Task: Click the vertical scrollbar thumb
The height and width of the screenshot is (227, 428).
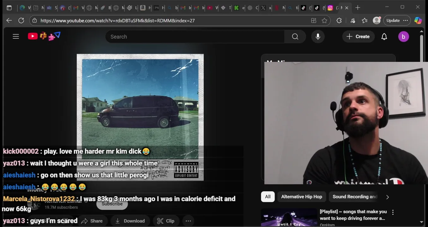Action: pos(421,48)
